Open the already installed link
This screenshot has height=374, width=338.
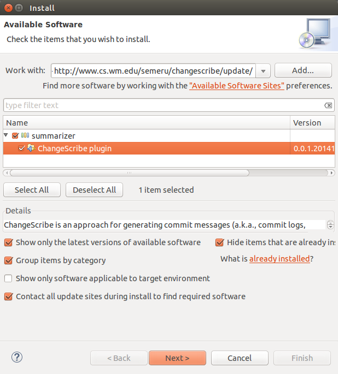(279, 259)
